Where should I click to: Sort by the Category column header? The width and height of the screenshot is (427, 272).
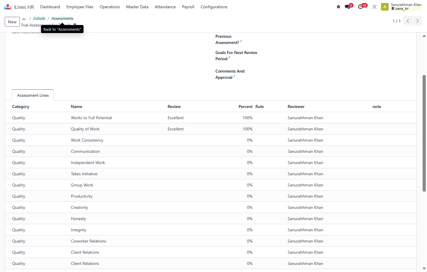pyautogui.click(x=21, y=106)
